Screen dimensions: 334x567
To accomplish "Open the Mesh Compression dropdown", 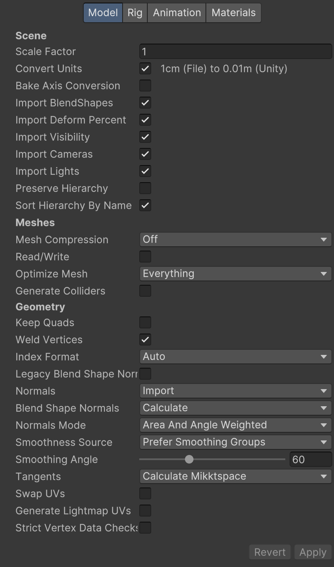I will point(235,239).
